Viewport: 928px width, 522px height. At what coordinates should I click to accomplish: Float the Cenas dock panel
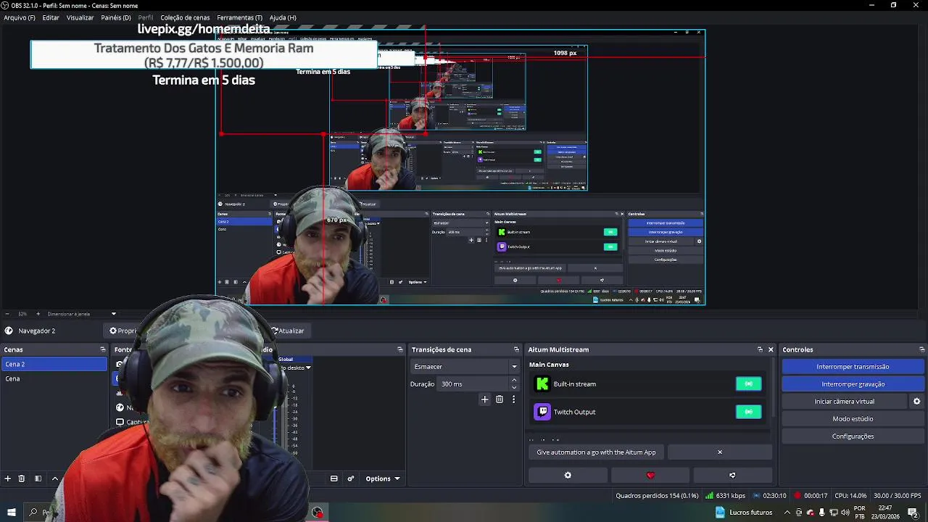point(102,349)
